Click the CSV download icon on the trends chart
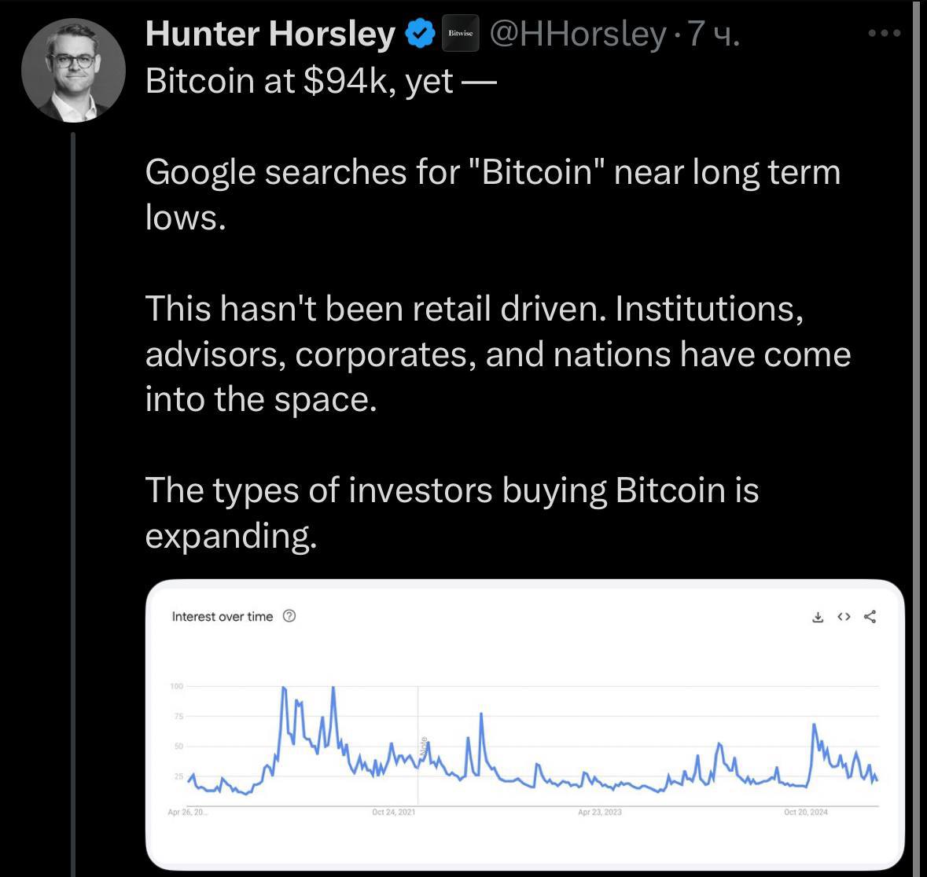Viewport: 927px width, 877px height. [817, 618]
